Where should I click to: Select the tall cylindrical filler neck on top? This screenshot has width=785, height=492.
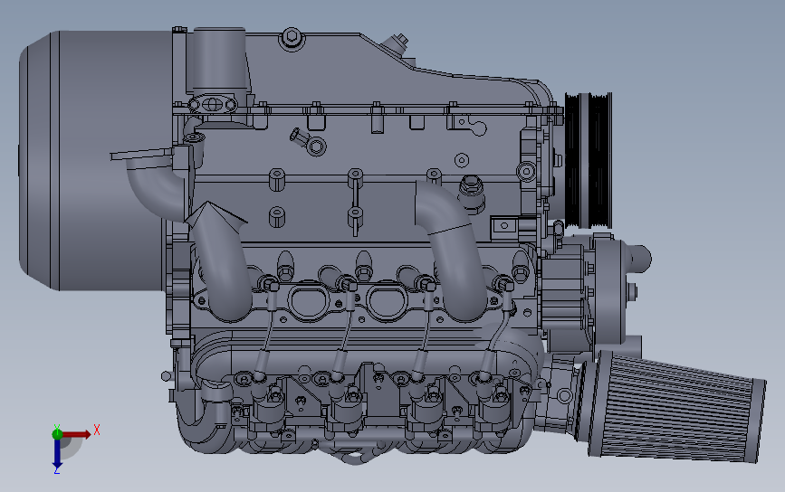219,60
